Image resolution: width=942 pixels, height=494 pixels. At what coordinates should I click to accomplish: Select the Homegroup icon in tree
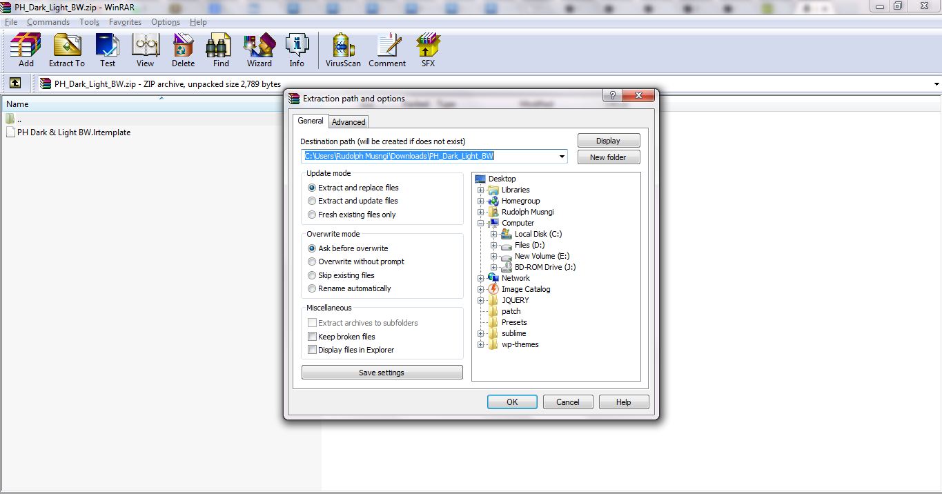(493, 201)
